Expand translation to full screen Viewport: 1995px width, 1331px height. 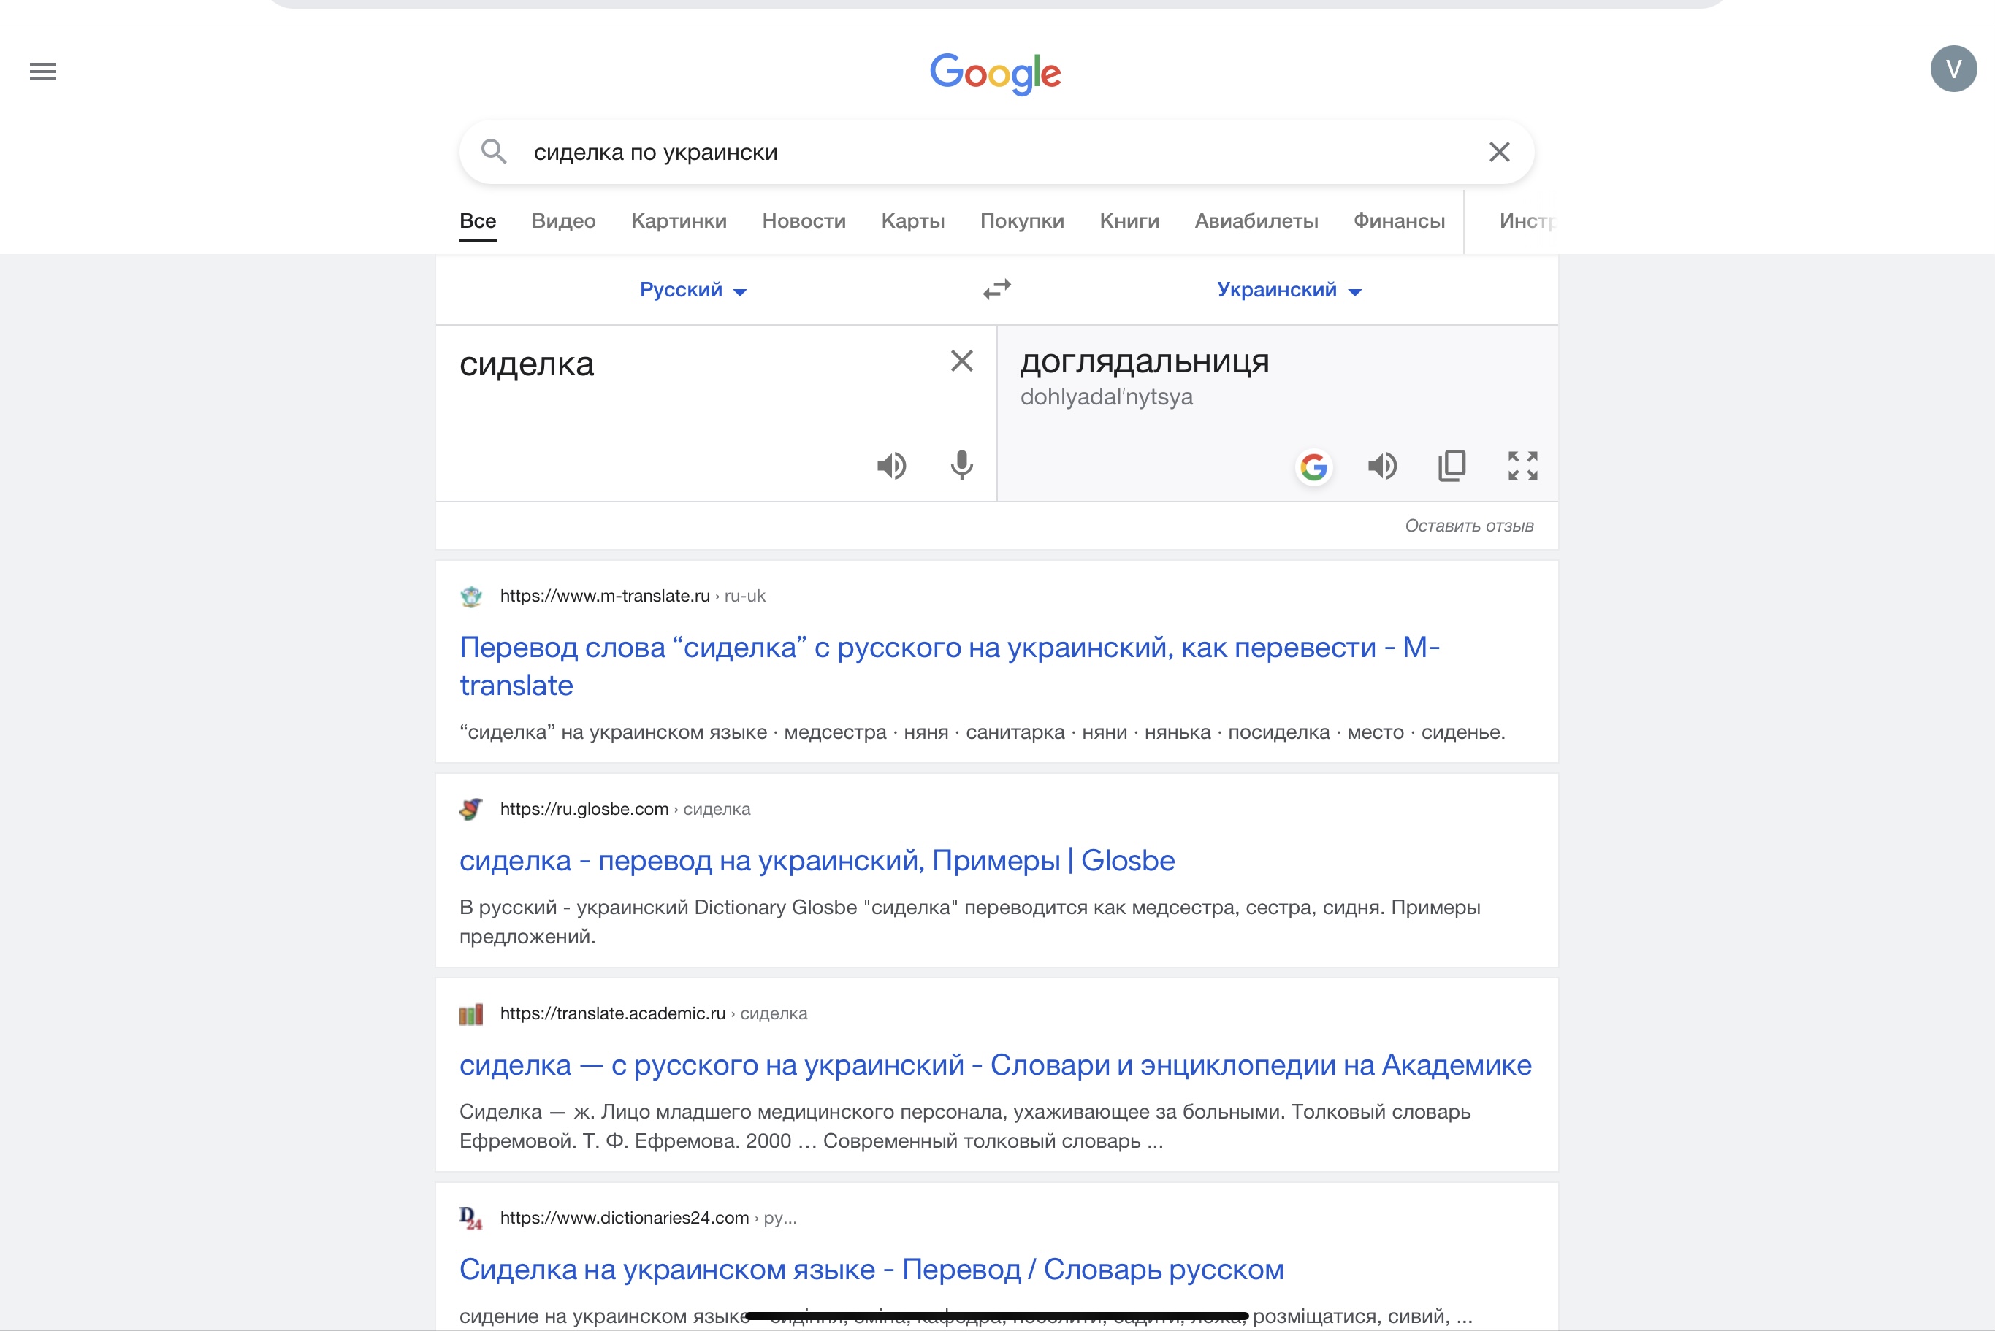point(1523,465)
